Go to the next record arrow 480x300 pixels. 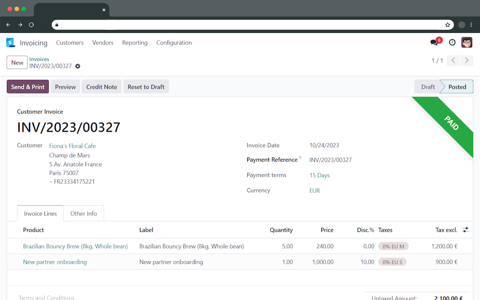tap(467, 61)
